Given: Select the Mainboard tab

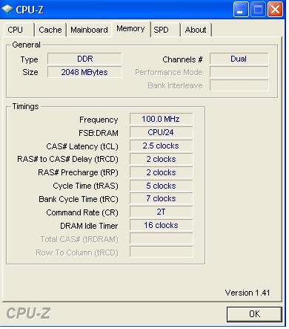Looking at the screenshot, I should coord(89,30).
